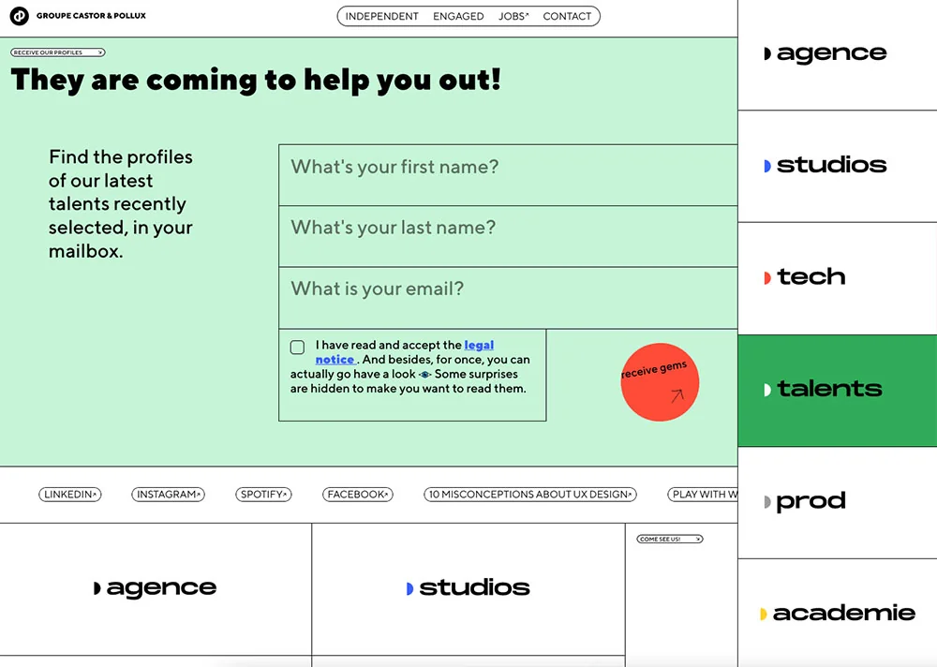
Task: Click the Groupe Castor & Pollux logo icon
Action: [19, 16]
